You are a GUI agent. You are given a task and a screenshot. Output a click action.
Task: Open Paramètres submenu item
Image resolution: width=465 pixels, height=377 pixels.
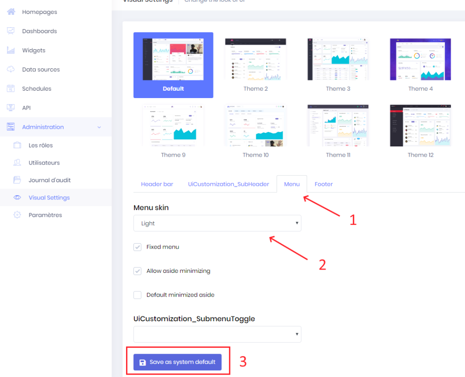pyautogui.click(x=46, y=215)
